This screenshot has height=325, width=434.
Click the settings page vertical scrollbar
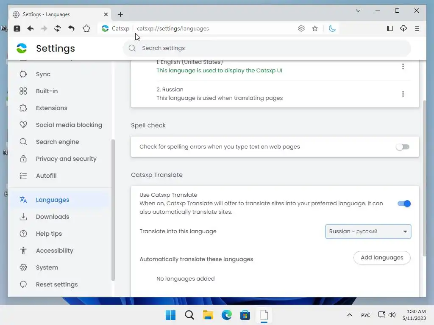pyautogui.click(x=424, y=178)
